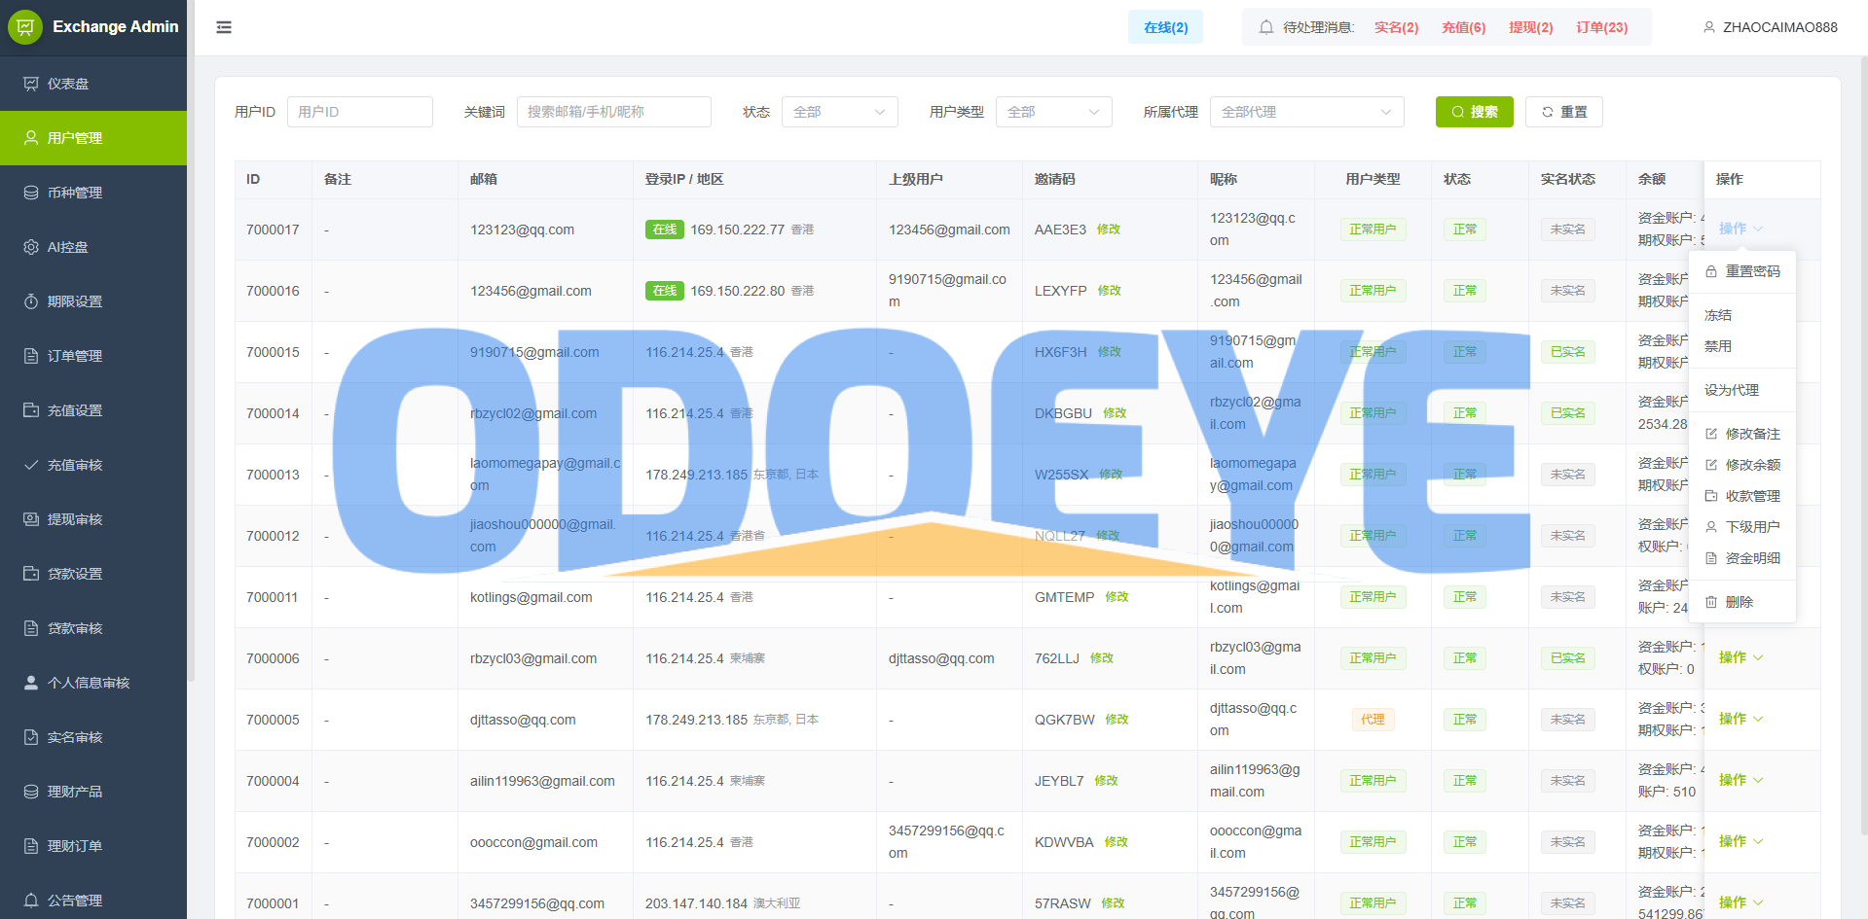The image size is (1868, 919).
Task: Open the 状态 dropdown
Action: coord(840,112)
